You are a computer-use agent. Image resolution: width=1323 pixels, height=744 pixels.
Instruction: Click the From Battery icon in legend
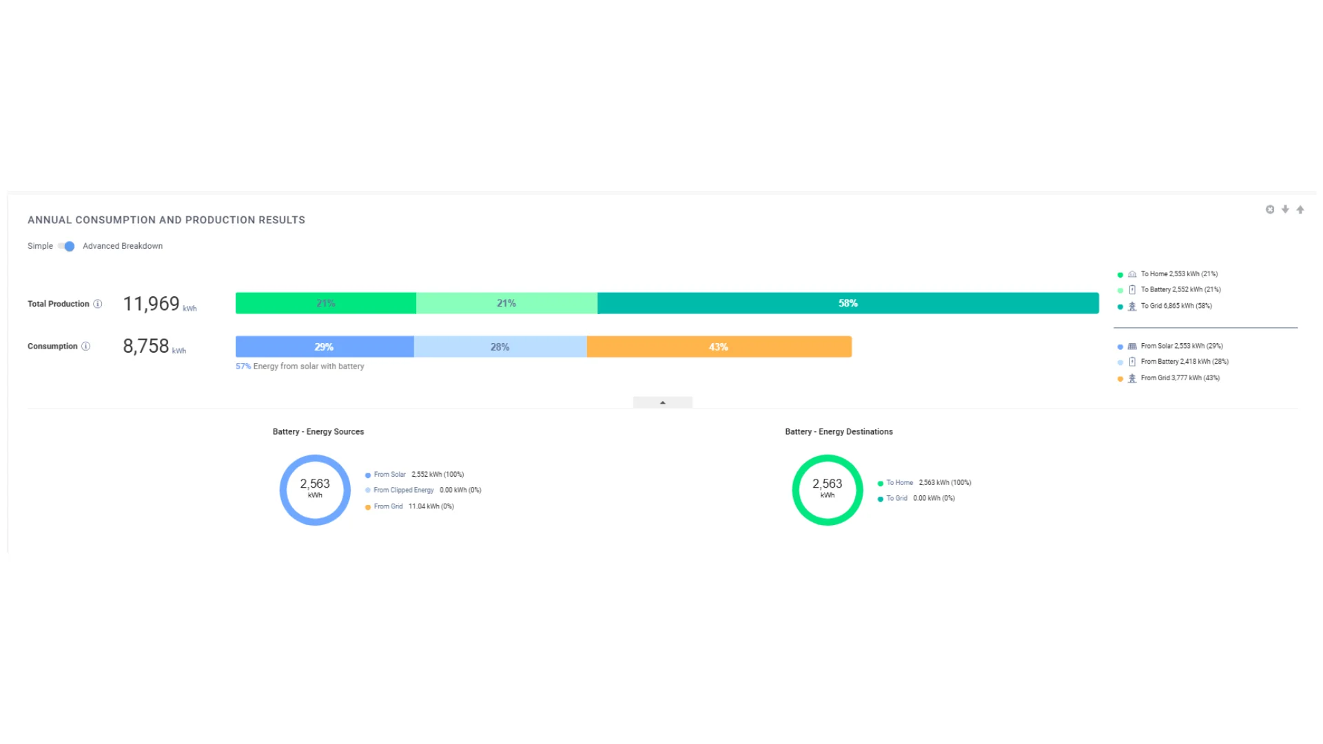(1132, 362)
